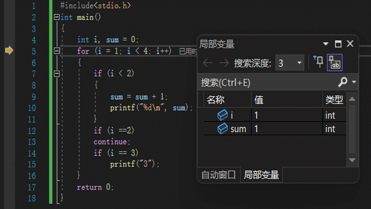Viewport: 371px width, 209px height.
Task: Collapse the if block fold at line 7
Action: point(57,74)
